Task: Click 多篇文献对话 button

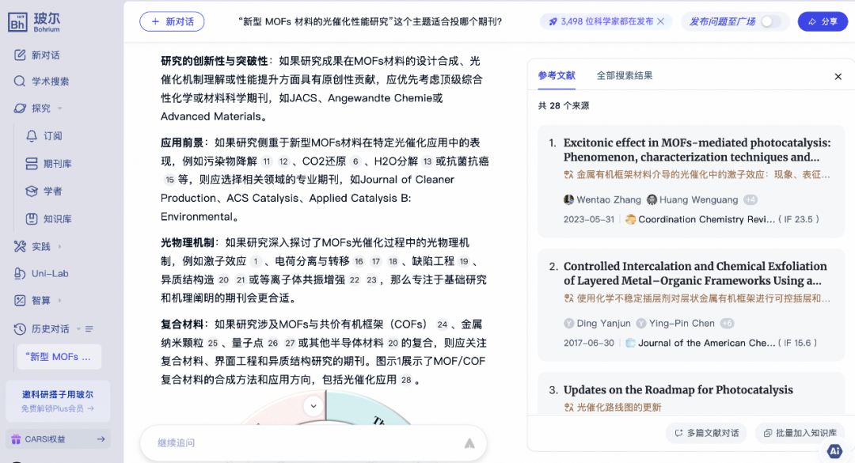Action: pos(707,433)
